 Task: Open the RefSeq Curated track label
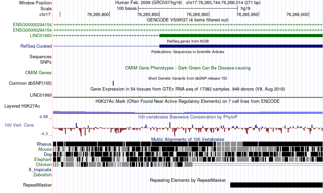pos(36,46)
